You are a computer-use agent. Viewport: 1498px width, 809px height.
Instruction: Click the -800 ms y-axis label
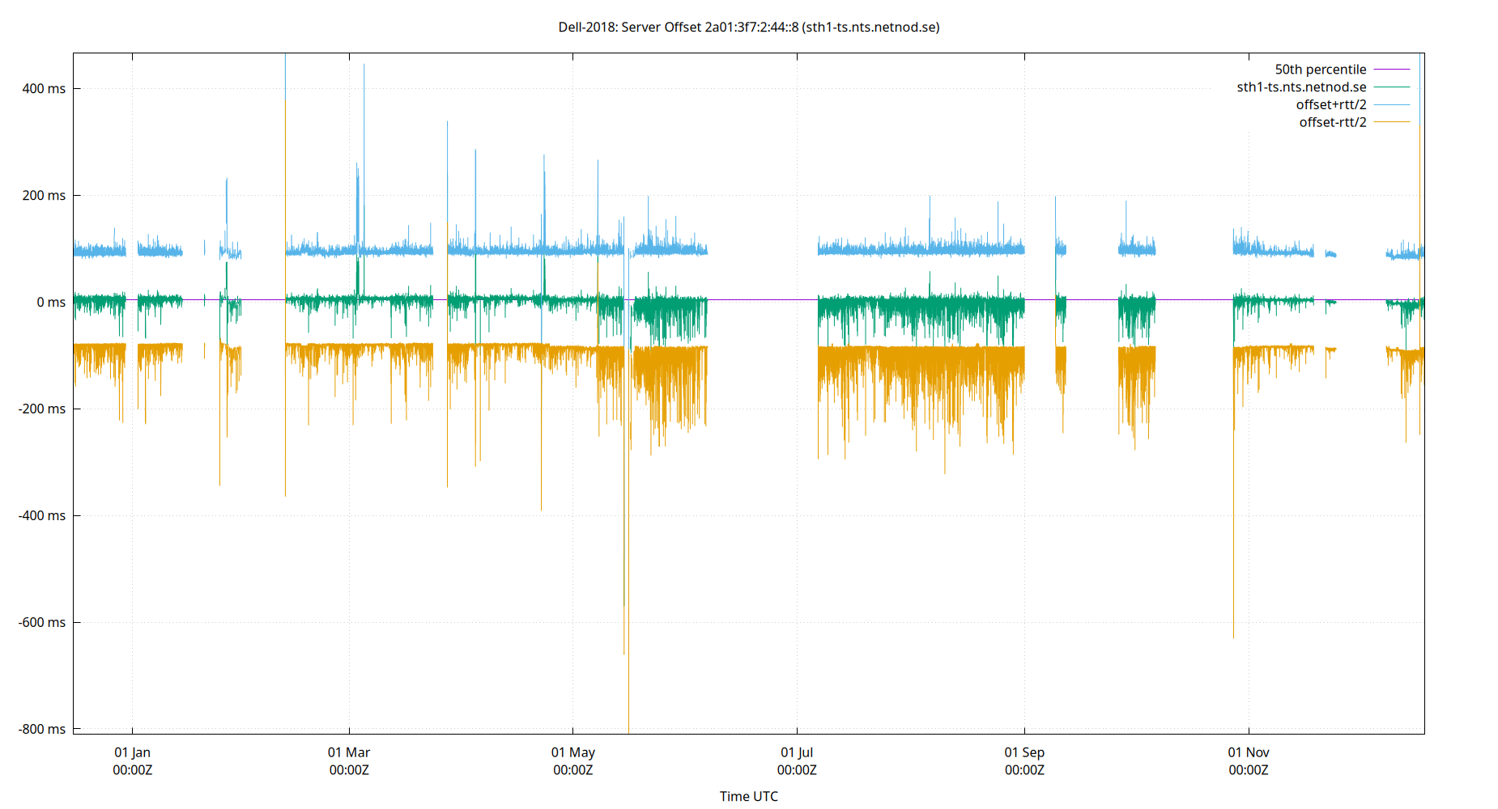tap(43, 729)
